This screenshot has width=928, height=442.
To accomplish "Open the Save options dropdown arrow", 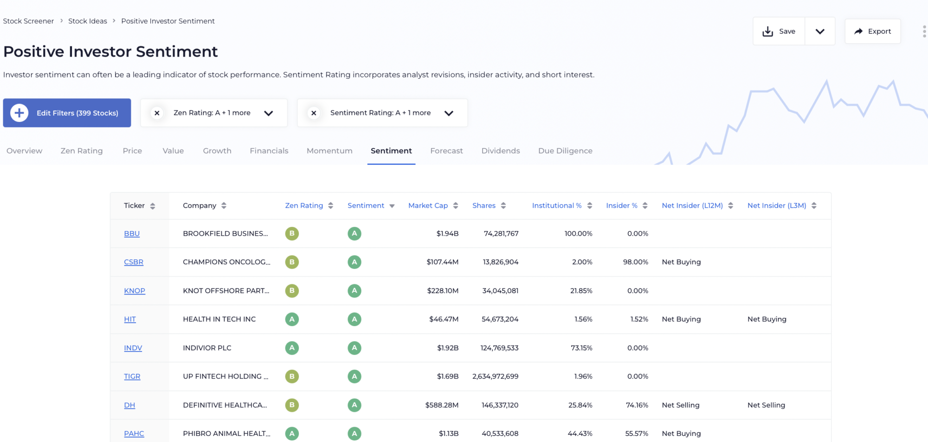I will [x=820, y=31].
